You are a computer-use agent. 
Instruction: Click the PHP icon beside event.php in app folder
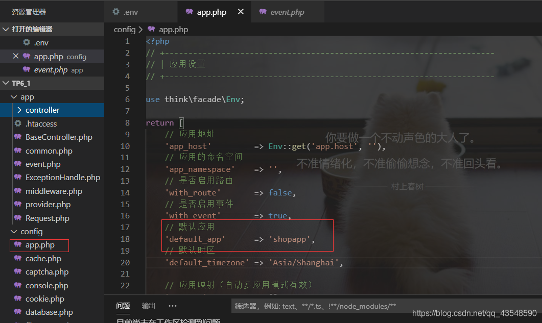click(x=18, y=164)
